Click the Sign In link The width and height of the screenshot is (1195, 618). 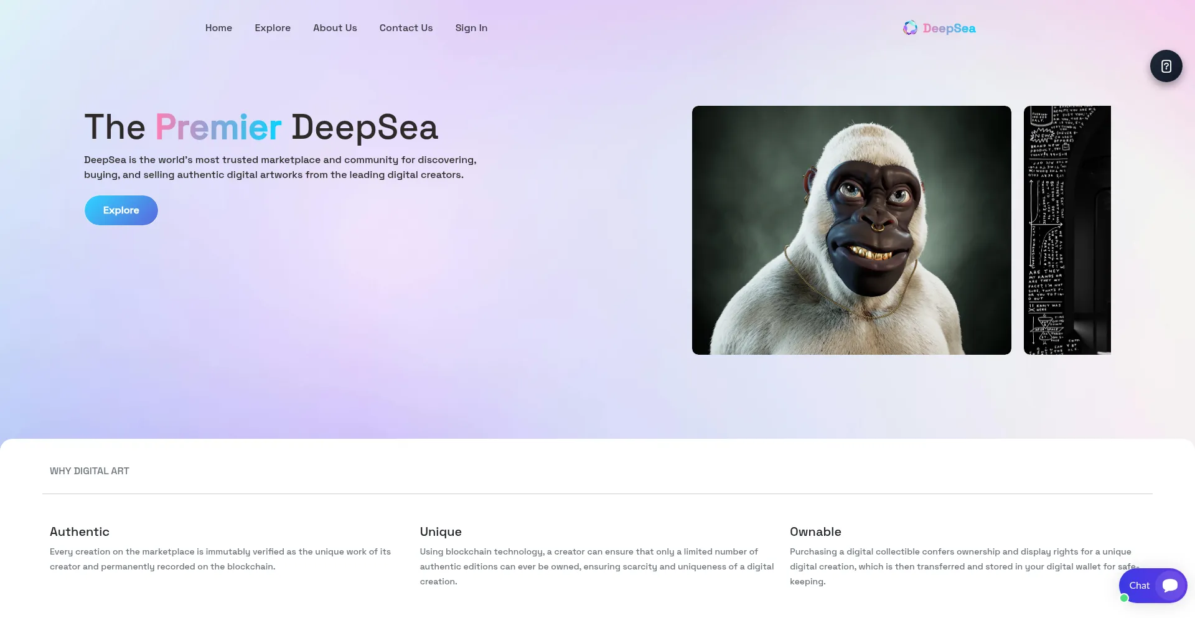pos(471,28)
